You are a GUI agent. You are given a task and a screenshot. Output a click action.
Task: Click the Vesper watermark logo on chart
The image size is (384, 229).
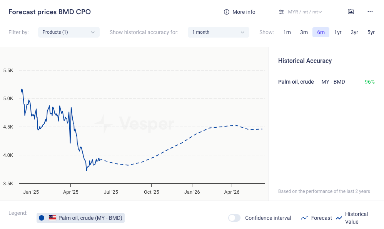pyautogui.click(x=104, y=124)
